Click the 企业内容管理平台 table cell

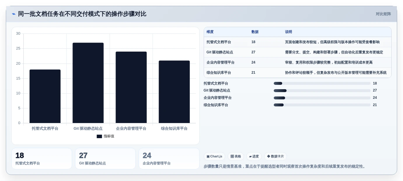pos(221,62)
